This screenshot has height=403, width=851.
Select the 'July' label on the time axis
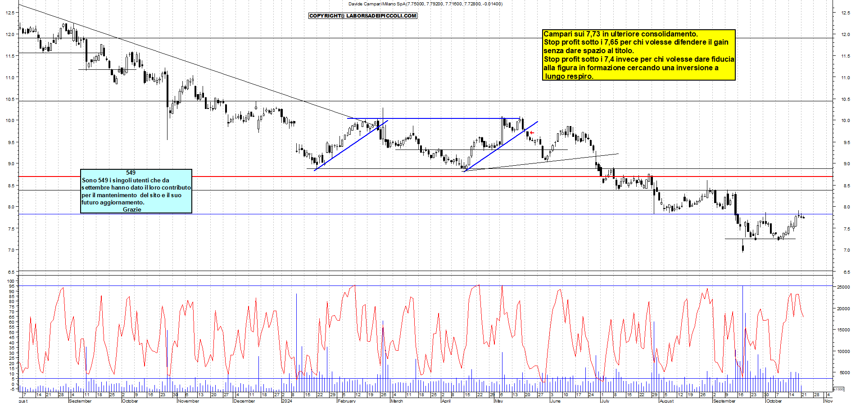point(605,401)
